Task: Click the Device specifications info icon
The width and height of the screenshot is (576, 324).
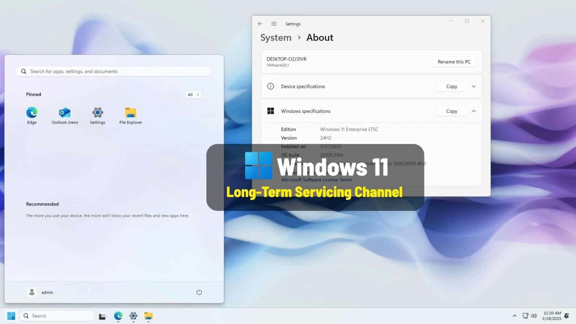Action: coord(271,86)
